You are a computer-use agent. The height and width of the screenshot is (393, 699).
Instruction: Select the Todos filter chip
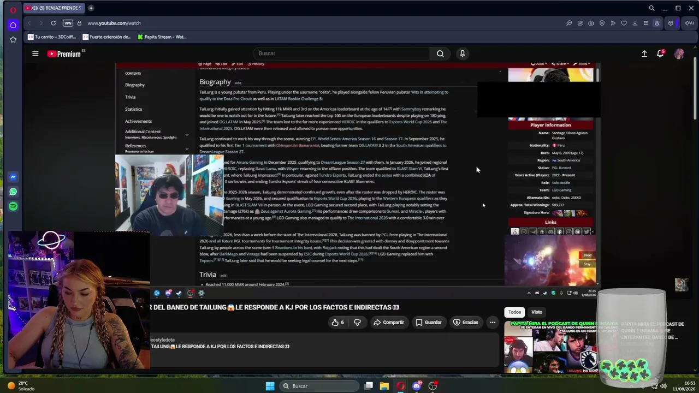coord(515,312)
